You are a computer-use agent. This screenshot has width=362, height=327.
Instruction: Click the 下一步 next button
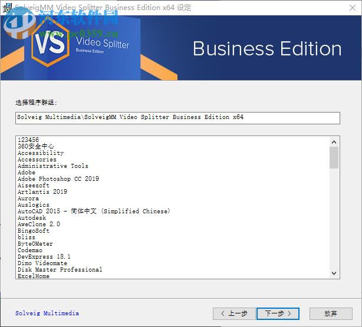click(278, 313)
